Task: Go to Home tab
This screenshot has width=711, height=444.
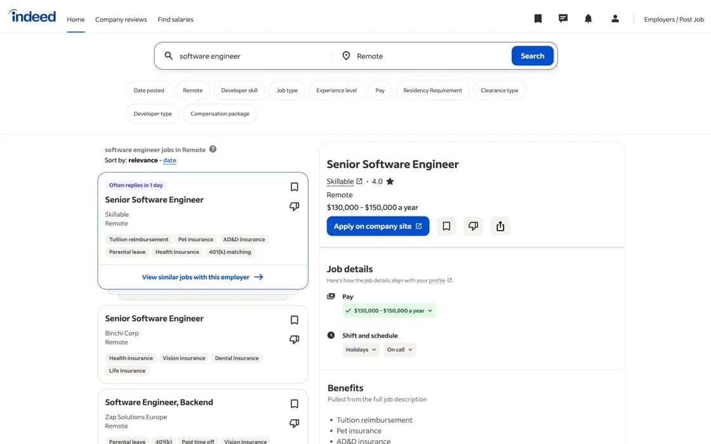Action: (76, 20)
